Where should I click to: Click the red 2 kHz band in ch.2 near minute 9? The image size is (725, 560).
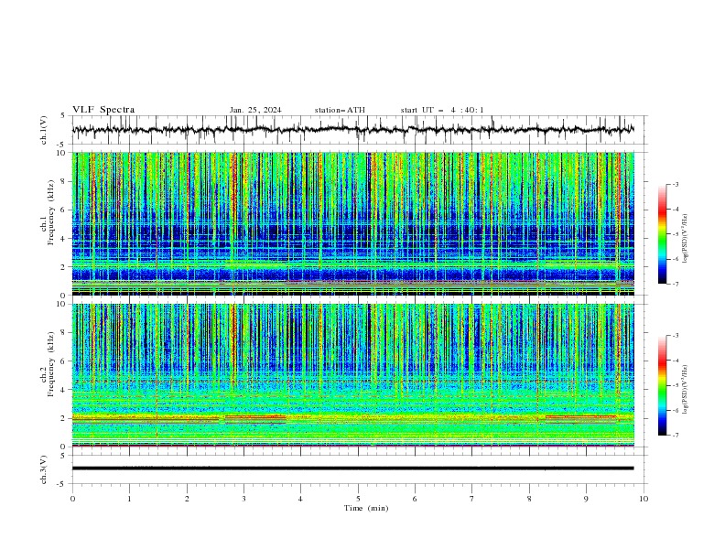pyautogui.click(x=581, y=416)
